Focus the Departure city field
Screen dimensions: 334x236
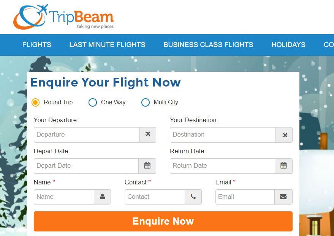point(87,135)
